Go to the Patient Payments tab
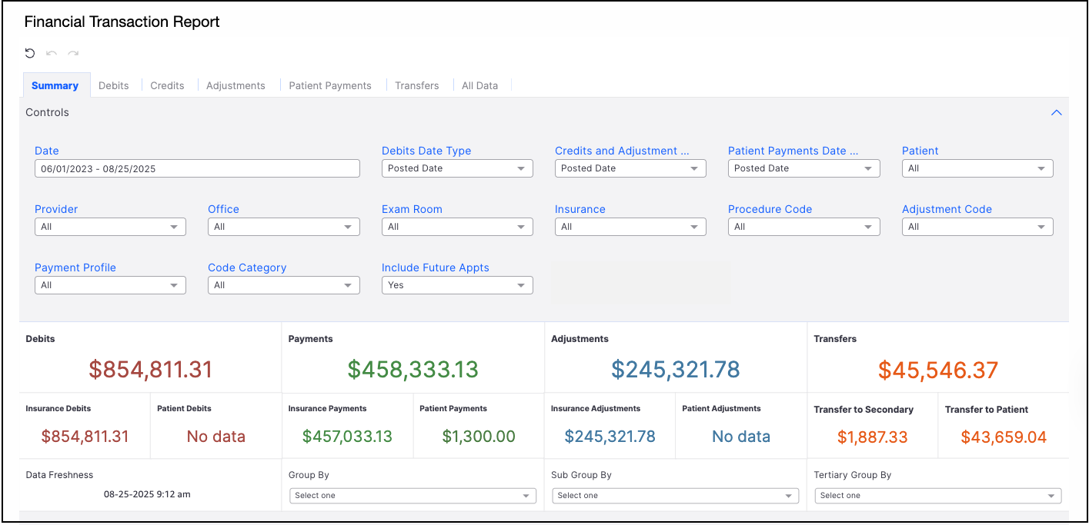Viewport: 1089px width, 525px height. point(329,85)
